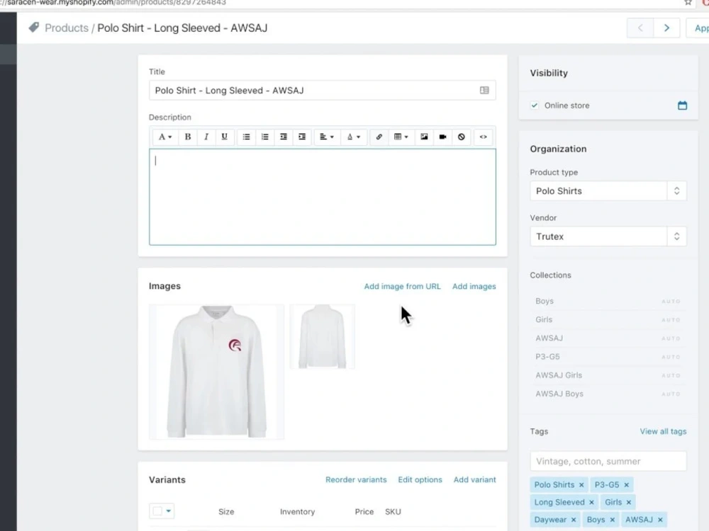Image resolution: width=709 pixels, height=531 pixels.
Task: Insert a numbered list
Action: tap(265, 137)
